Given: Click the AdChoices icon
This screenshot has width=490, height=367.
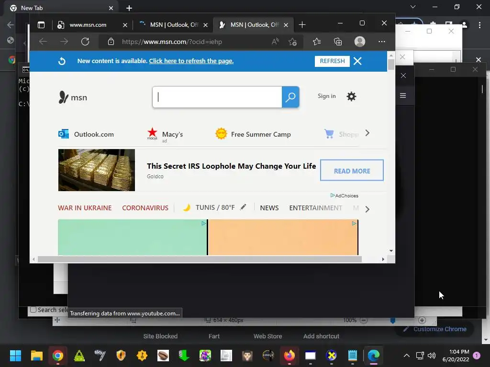Looking at the screenshot, I should coord(333,195).
